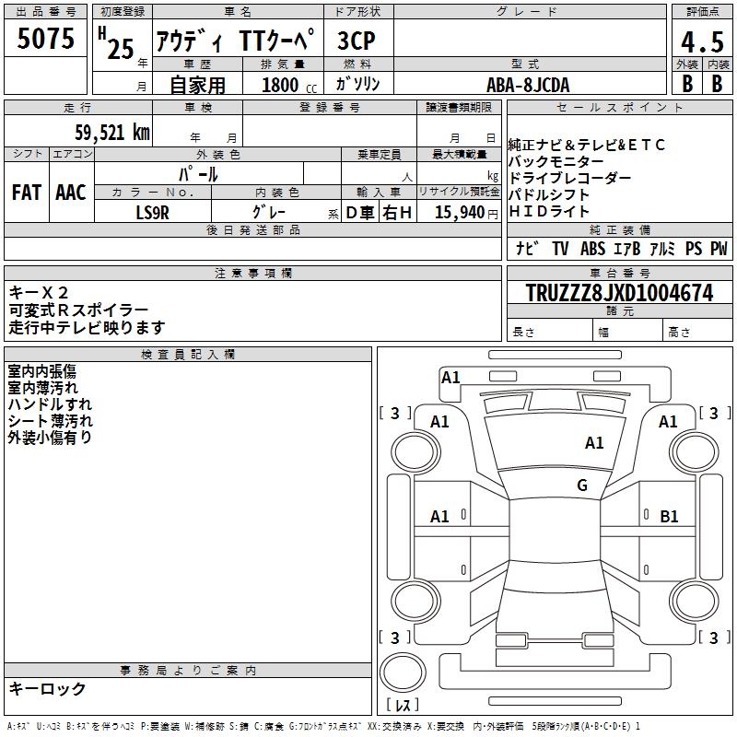This screenshot has width=737, height=737.
Task: Click the 車台番号 header
Action: point(620,273)
